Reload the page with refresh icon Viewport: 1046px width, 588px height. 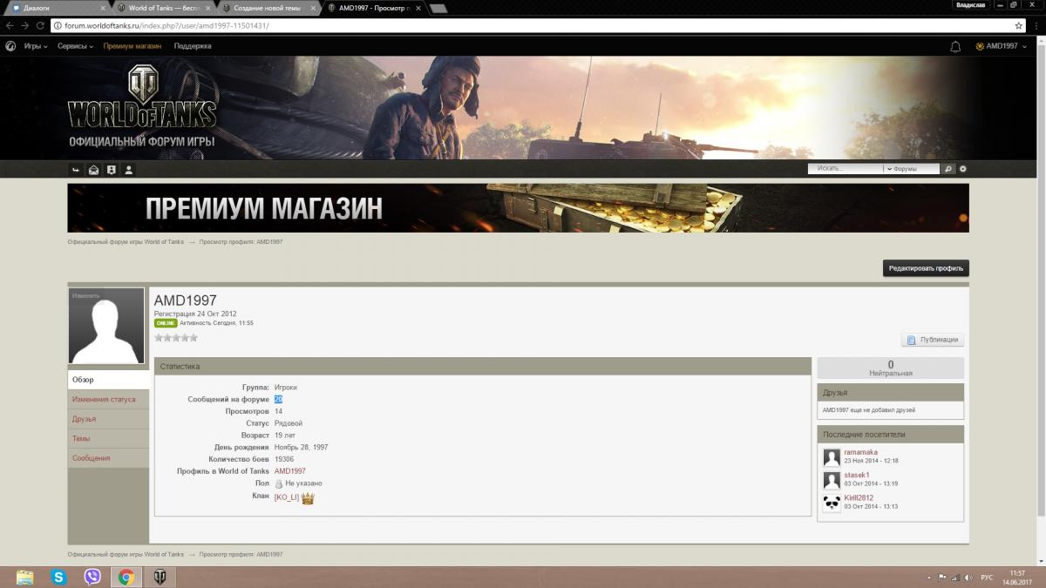tap(40, 25)
